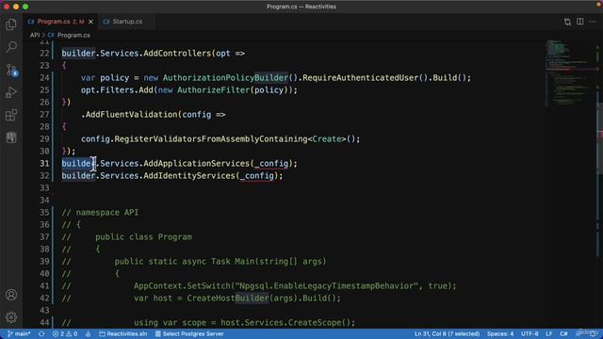Click CreateHostBuilder on line 42
The image size is (603, 339).
point(228,299)
